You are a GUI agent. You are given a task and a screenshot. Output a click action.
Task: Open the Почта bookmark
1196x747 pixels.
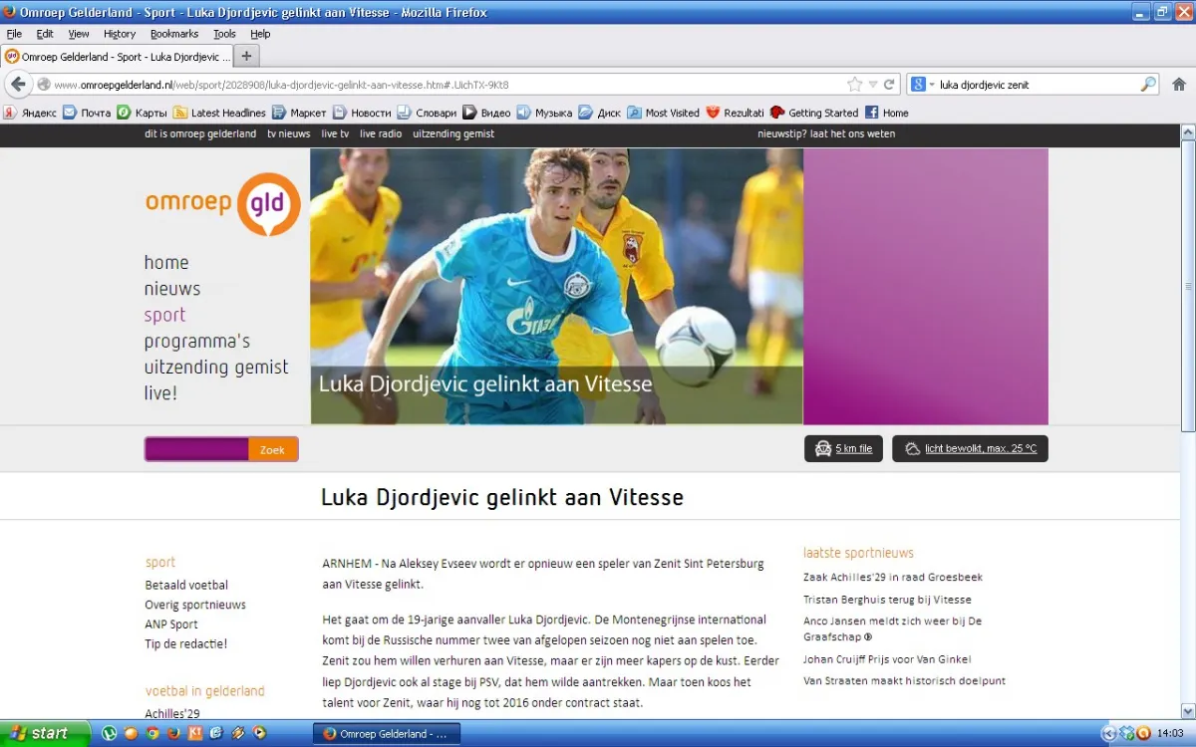pyautogui.click(x=87, y=113)
